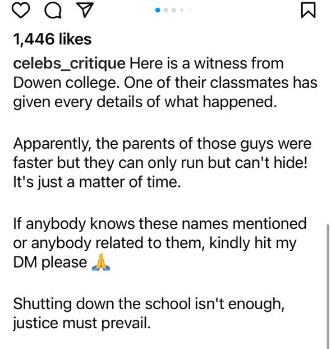
Task: View the list of 1,446 likes
Action: [x=52, y=39]
